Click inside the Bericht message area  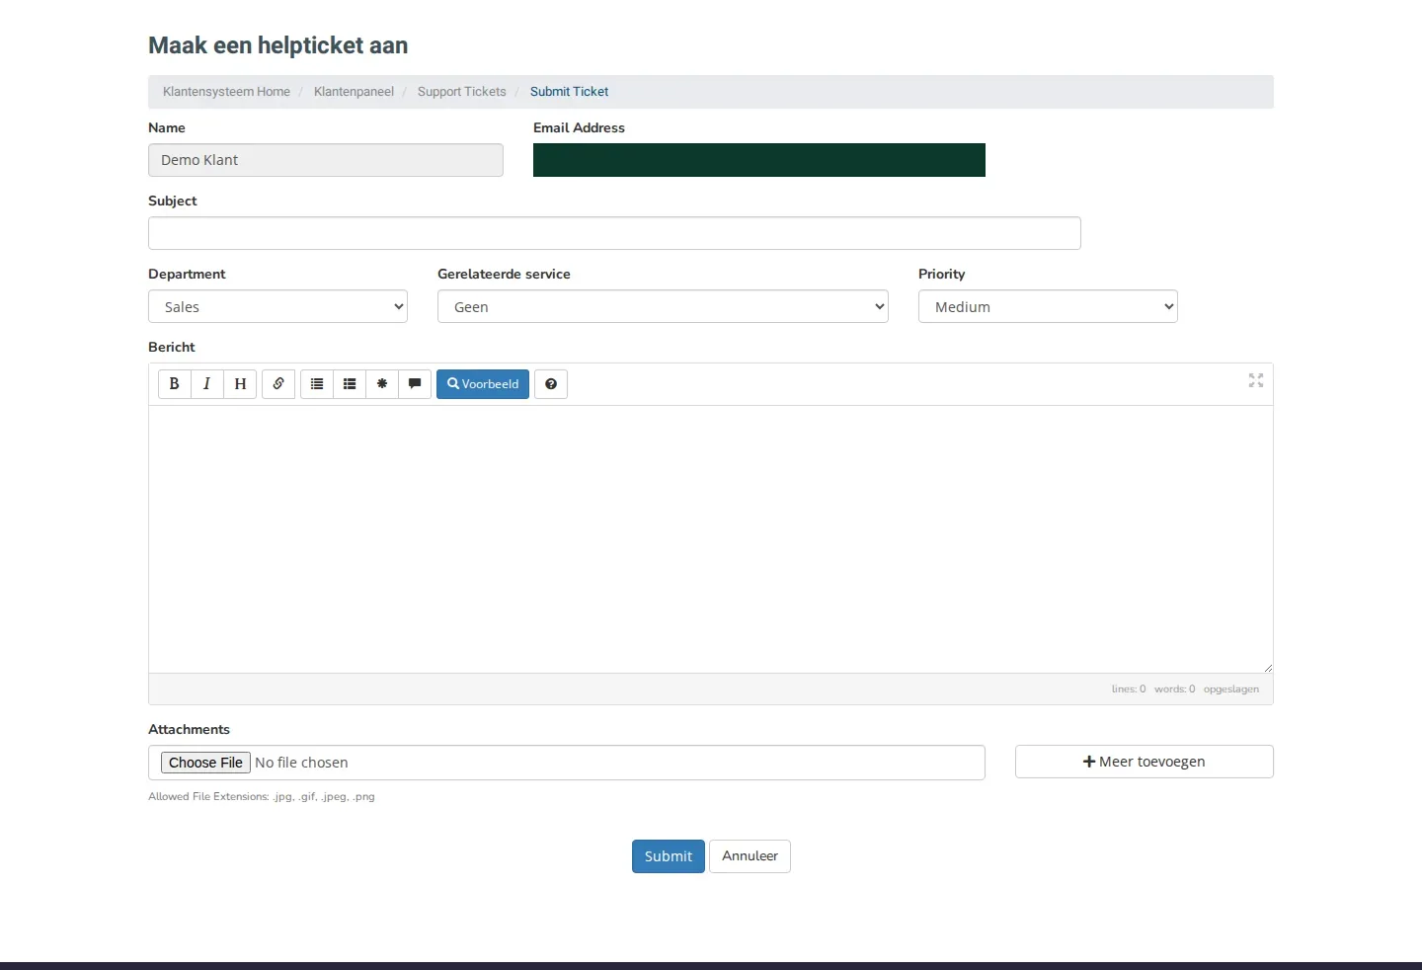coord(711,539)
